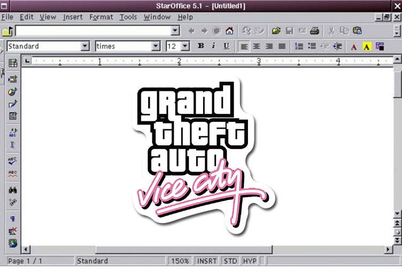Click the Find binoculars icon

tap(13, 190)
